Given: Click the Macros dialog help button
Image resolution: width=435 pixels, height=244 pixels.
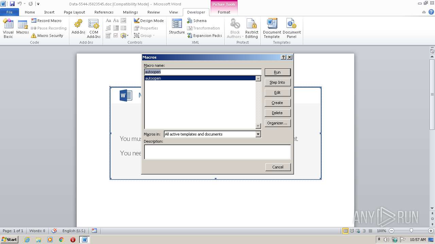Looking at the screenshot, I should (x=283, y=57).
